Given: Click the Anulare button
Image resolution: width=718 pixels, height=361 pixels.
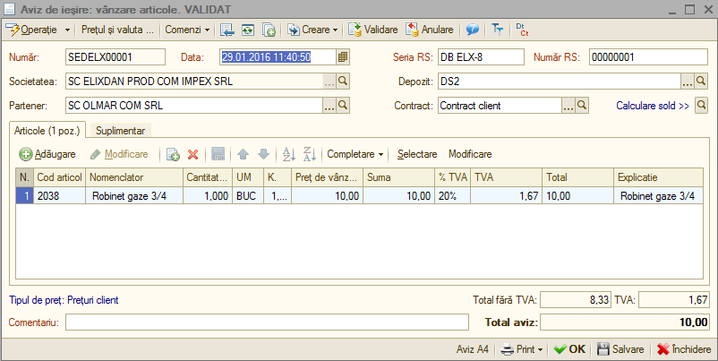Looking at the screenshot, I should click(430, 30).
